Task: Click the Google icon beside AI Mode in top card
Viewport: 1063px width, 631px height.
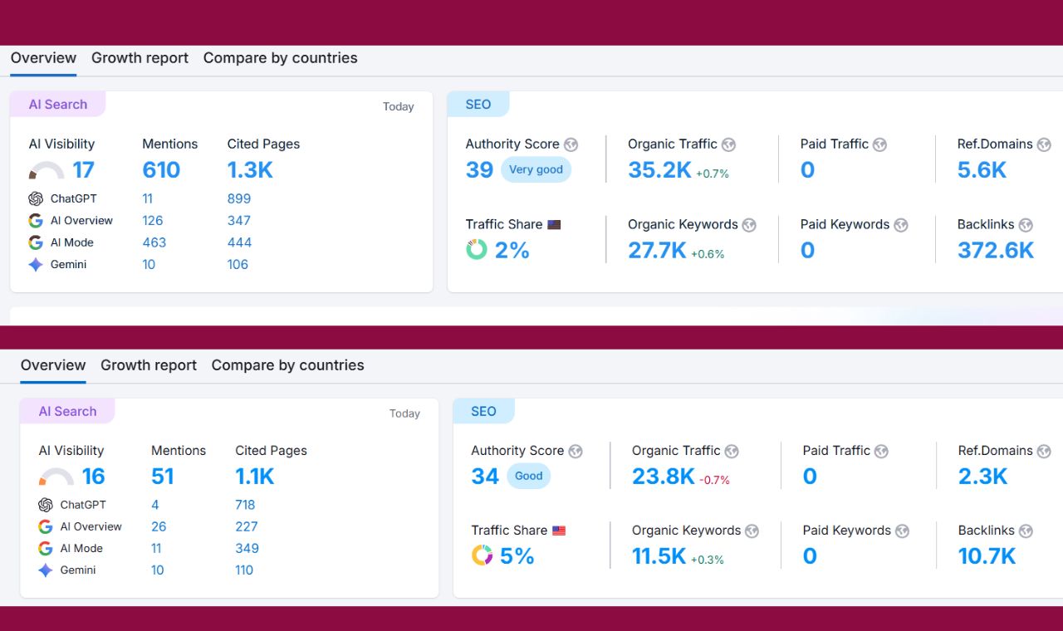Action: 36,242
